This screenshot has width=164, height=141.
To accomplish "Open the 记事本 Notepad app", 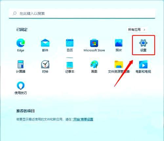I will pyautogui.click(x=70, y=67).
